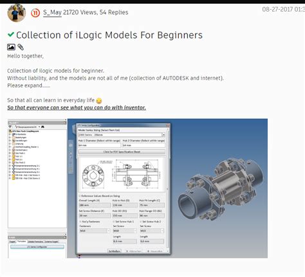
Task: Click the image indicator icon under the title
Action: pyautogui.click(x=11, y=47)
